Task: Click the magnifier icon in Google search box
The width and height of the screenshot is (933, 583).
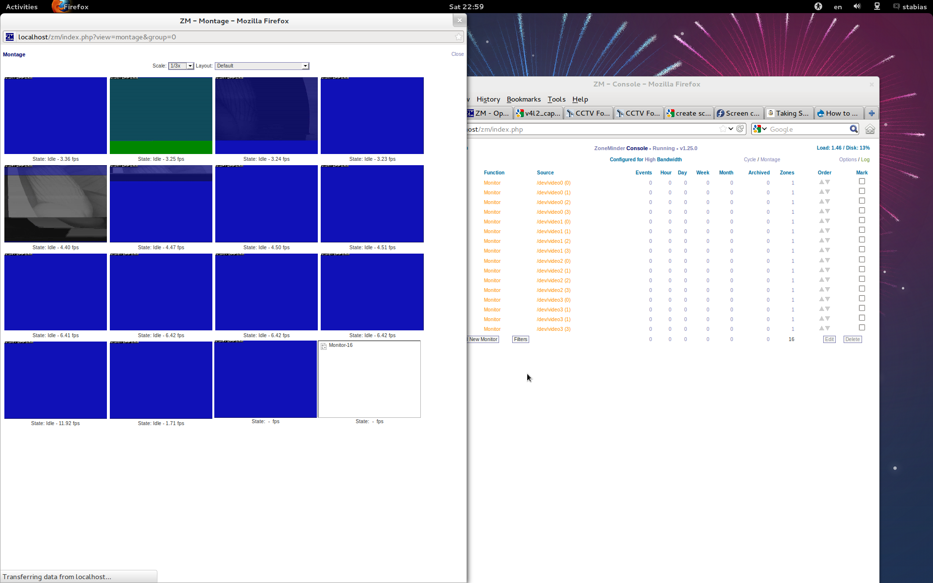Action: point(853,129)
